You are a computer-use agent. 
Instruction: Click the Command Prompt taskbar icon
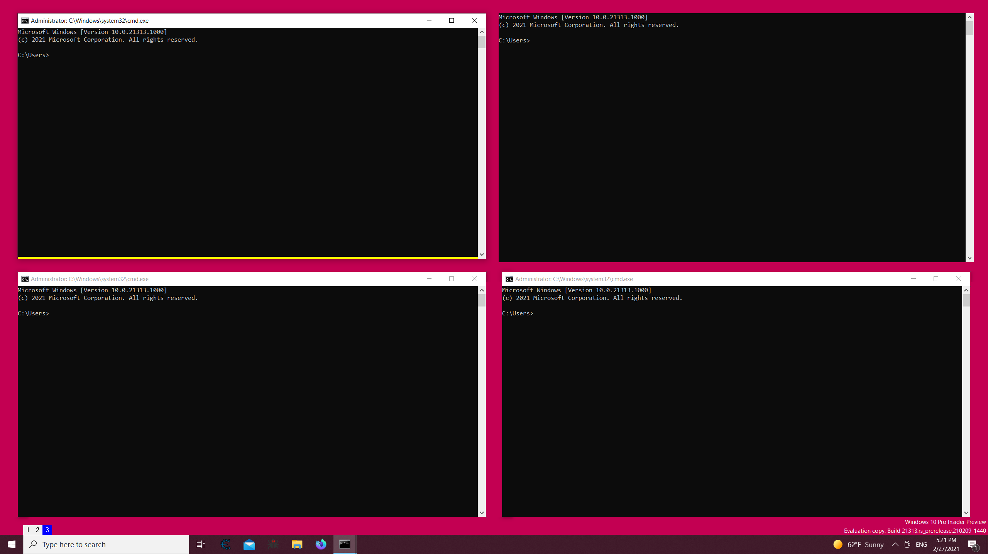click(x=345, y=544)
